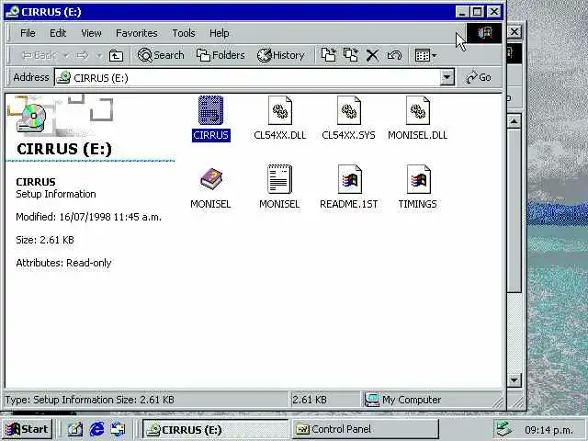
Task: Close the background window behind CIRRUS
Action: click(x=514, y=32)
